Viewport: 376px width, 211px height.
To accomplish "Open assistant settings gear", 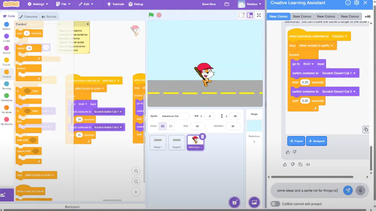I will (x=357, y=3).
